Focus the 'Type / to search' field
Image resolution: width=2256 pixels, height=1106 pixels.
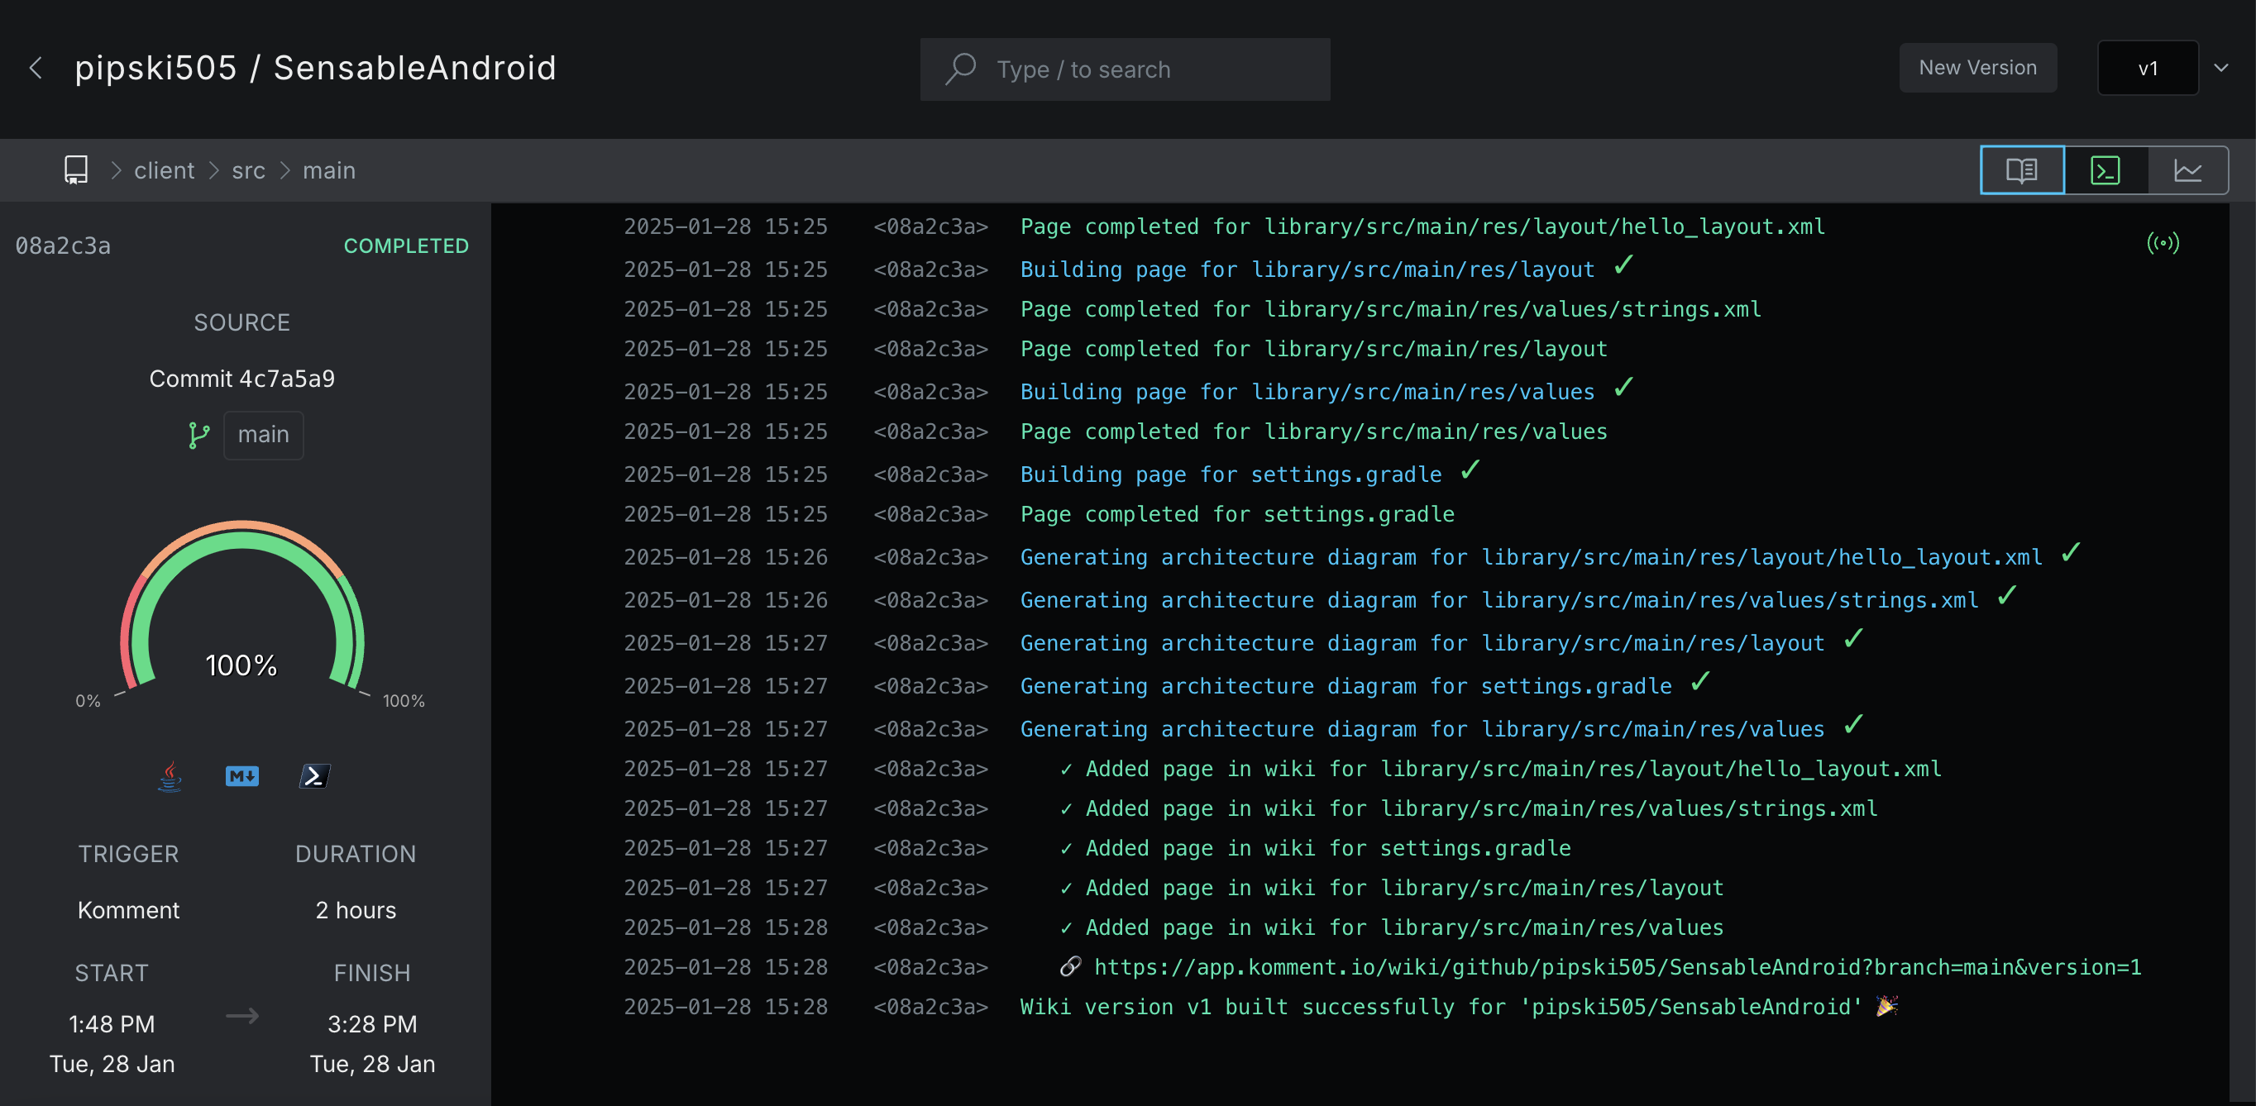coord(1125,69)
